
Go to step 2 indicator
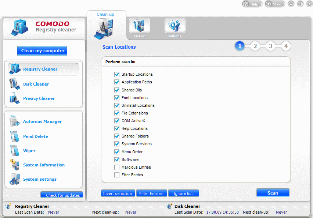point(255,46)
